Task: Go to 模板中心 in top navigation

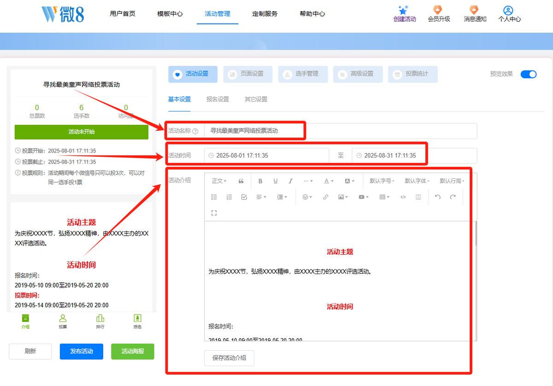Action: pos(170,14)
